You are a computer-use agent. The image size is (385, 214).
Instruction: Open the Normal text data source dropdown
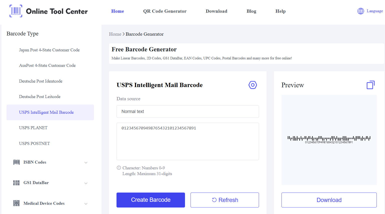[188, 111]
